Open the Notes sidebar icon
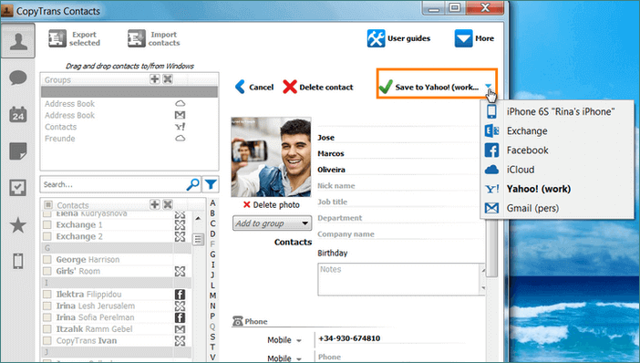 18,151
